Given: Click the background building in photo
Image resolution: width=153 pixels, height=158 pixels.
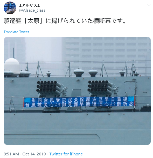Looking at the screenshot, I should coord(106,52).
